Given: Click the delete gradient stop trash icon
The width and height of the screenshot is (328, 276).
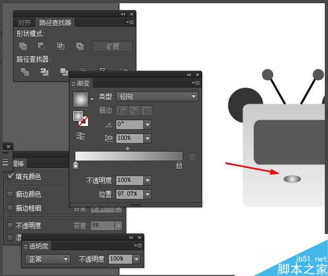Looking at the screenshot, I should [193, 157].
